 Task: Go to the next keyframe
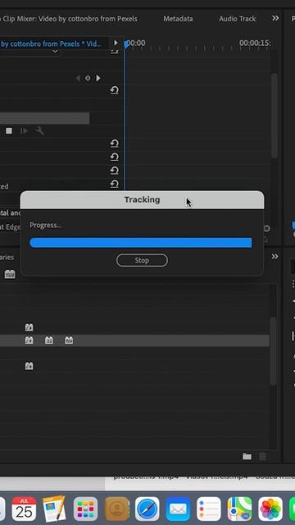(x=98, y=78)
